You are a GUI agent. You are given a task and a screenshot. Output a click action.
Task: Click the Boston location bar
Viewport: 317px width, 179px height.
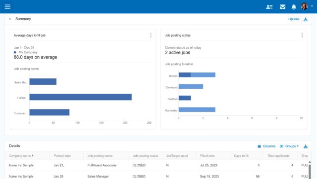[x=197, y=75]
